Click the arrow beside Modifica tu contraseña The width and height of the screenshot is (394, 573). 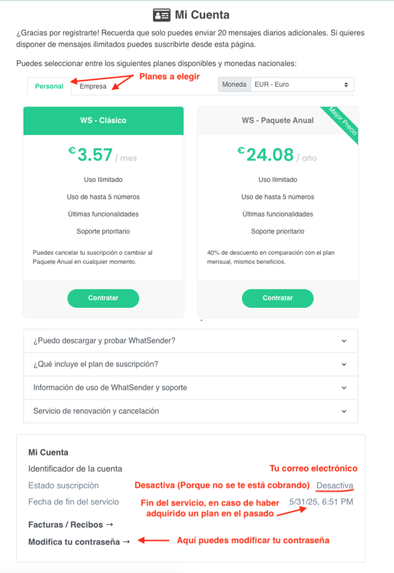click(x=126, y=542)
